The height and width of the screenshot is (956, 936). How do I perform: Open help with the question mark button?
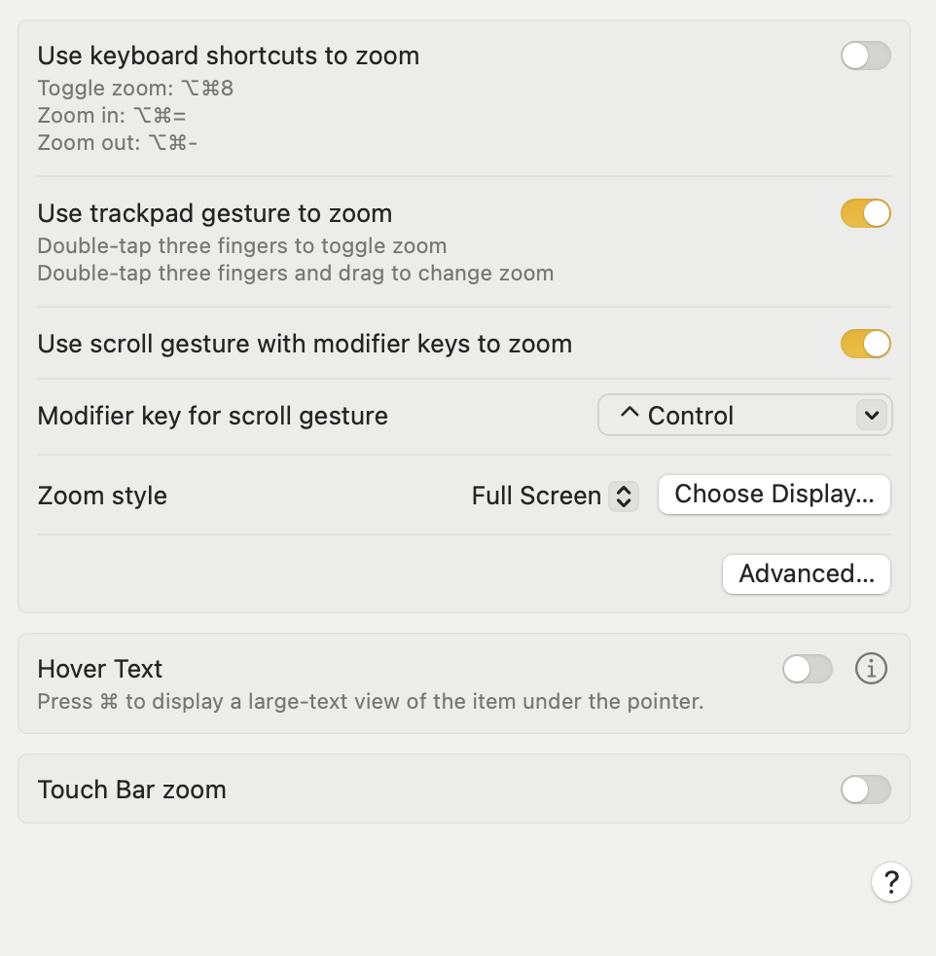(890, 883)
